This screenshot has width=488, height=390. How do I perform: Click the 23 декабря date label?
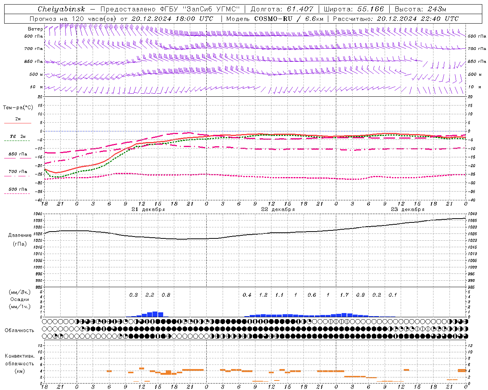(408, 209)
